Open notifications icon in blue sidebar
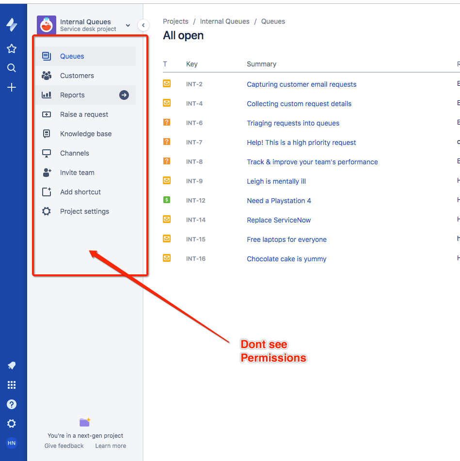 point(12,366)
